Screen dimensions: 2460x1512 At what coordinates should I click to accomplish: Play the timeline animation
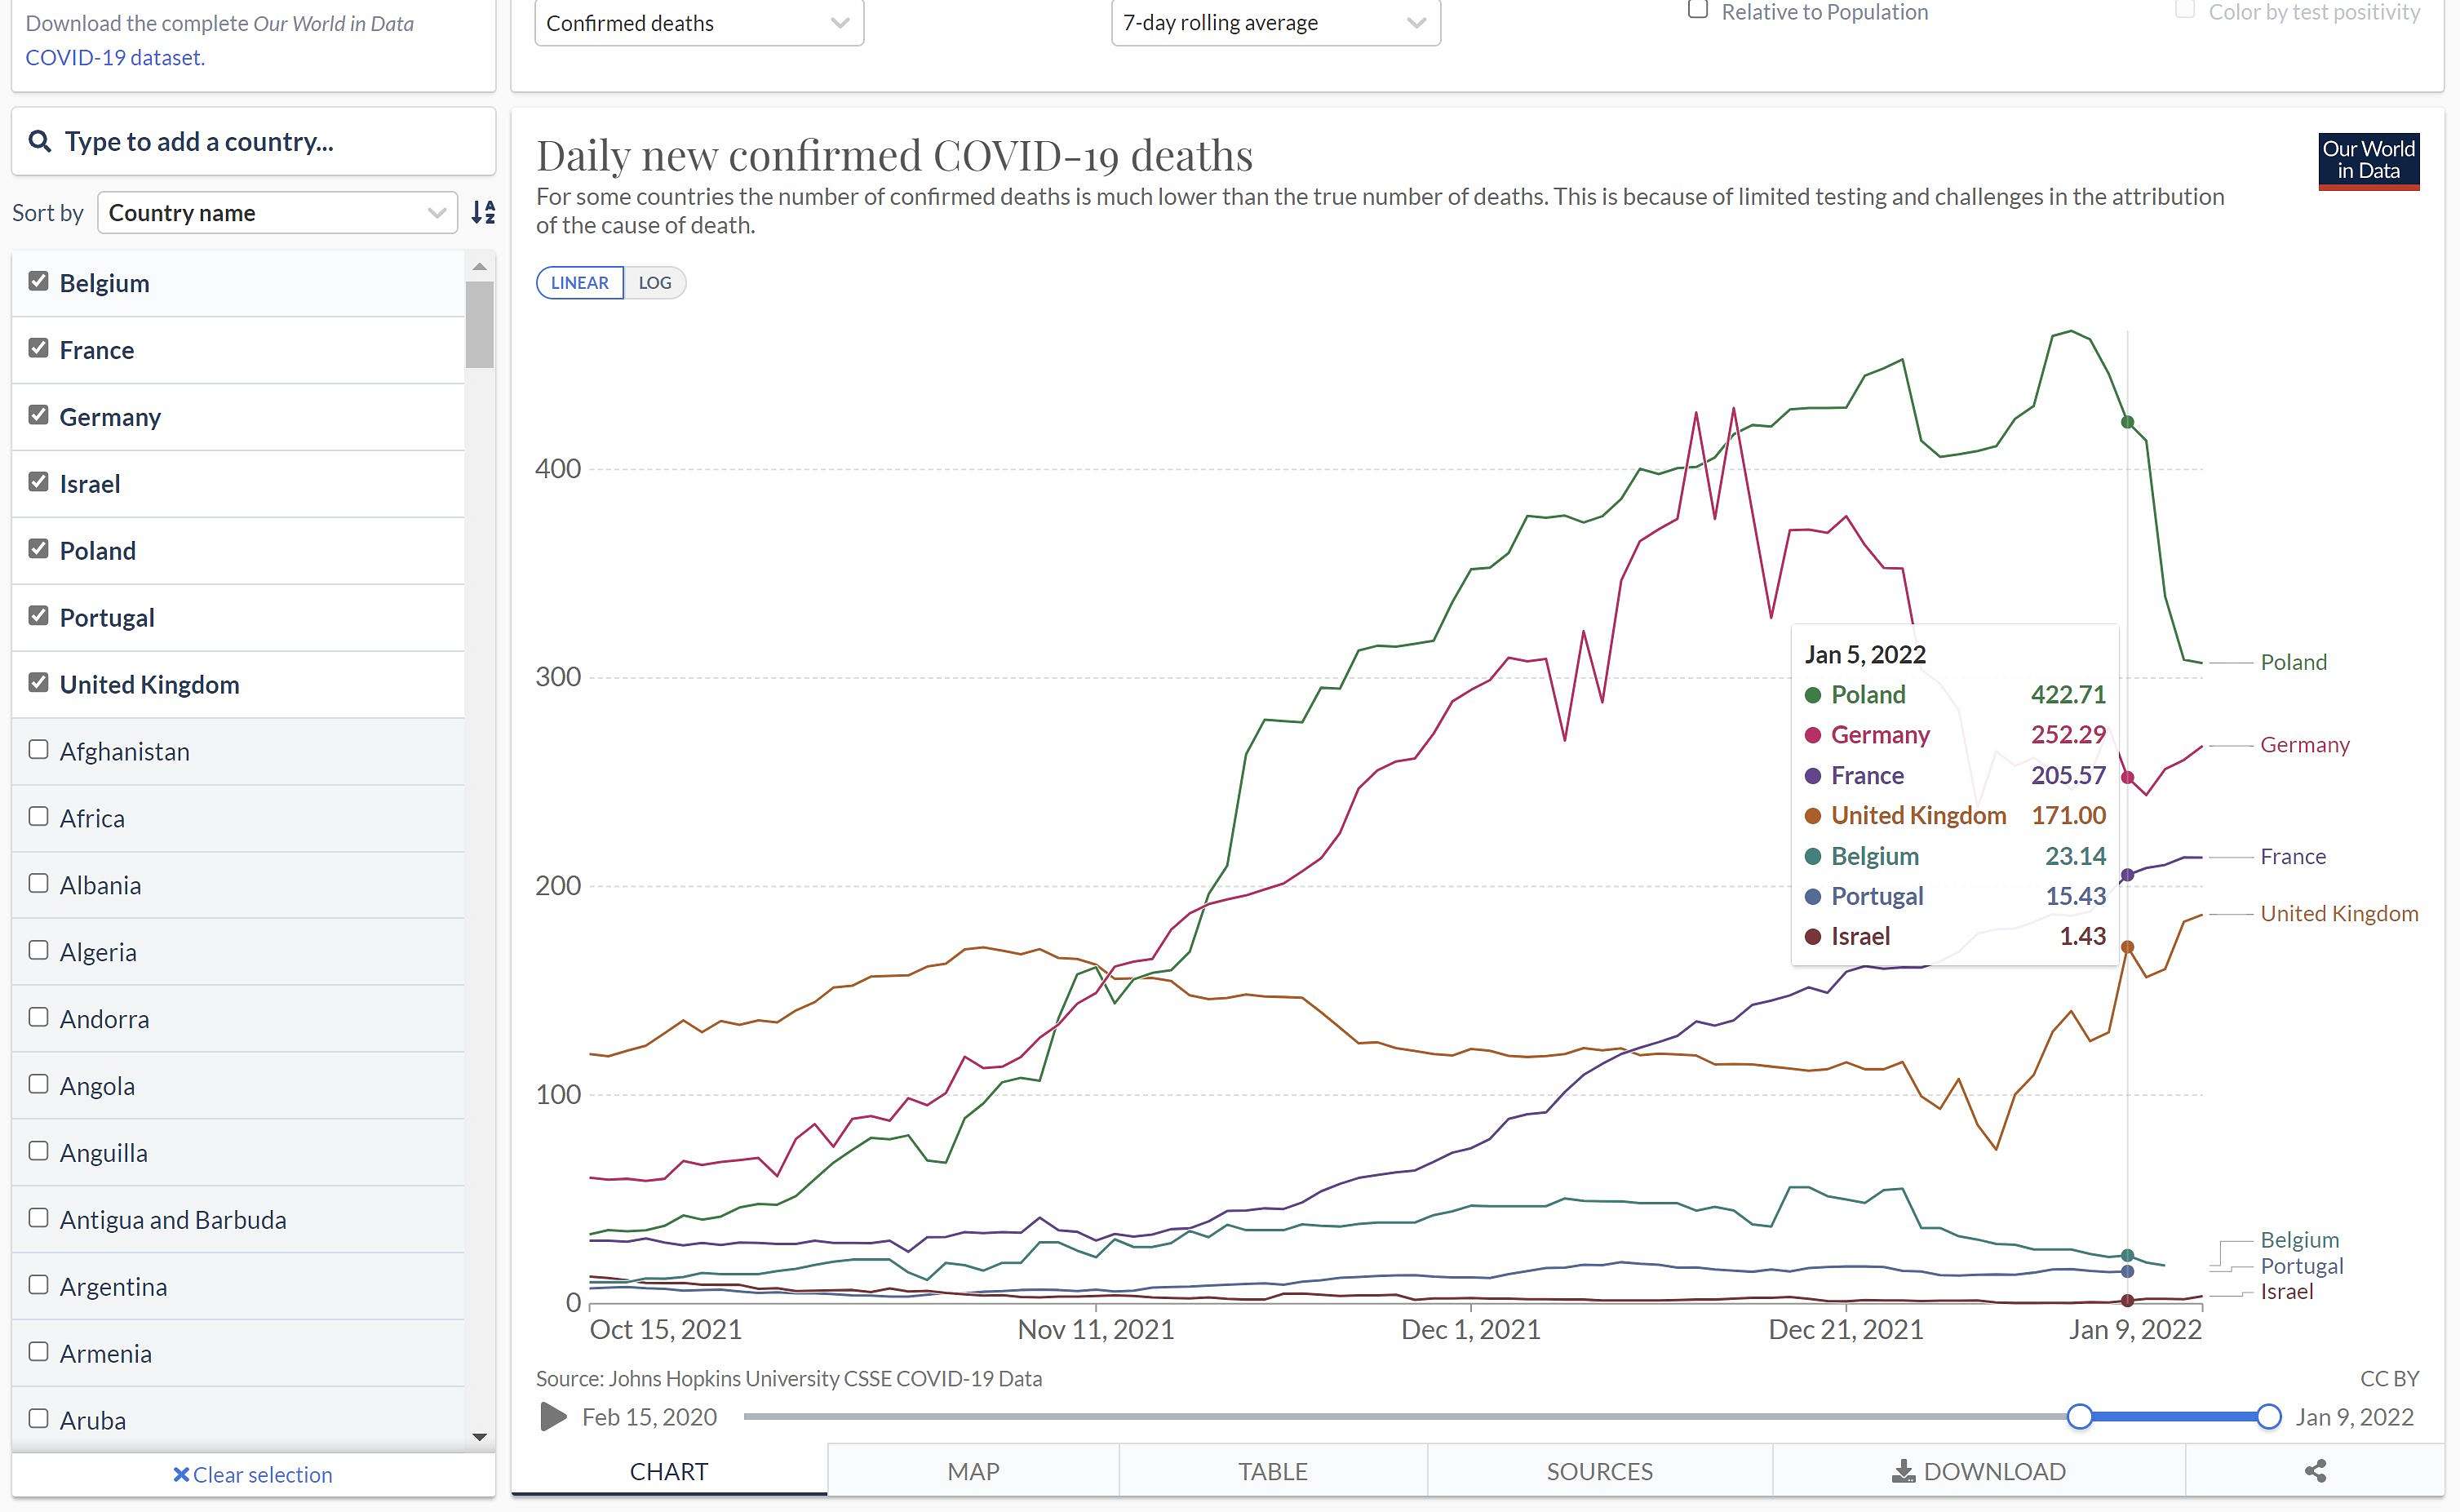coord(552,1416)
